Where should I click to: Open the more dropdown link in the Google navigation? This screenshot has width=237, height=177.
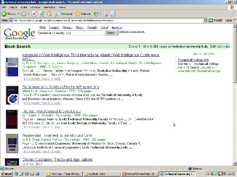(117, 28)
